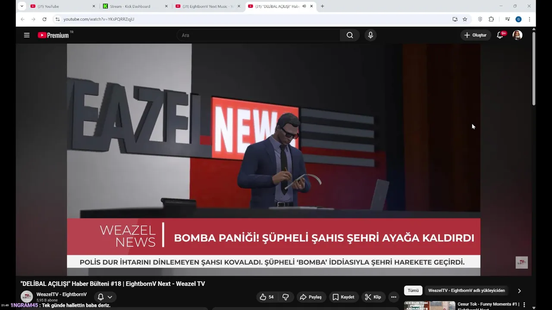Like the video with thumbs up
The width and height of the screenshot is (552, 310).
coord(267,297)
